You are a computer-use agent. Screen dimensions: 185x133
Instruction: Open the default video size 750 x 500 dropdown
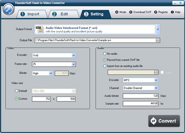click(54, 91)
